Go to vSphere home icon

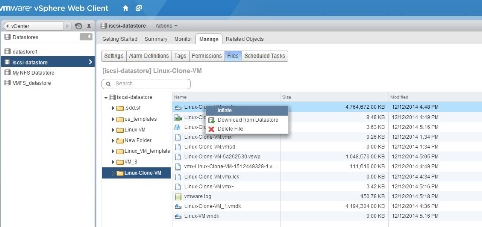125,8
